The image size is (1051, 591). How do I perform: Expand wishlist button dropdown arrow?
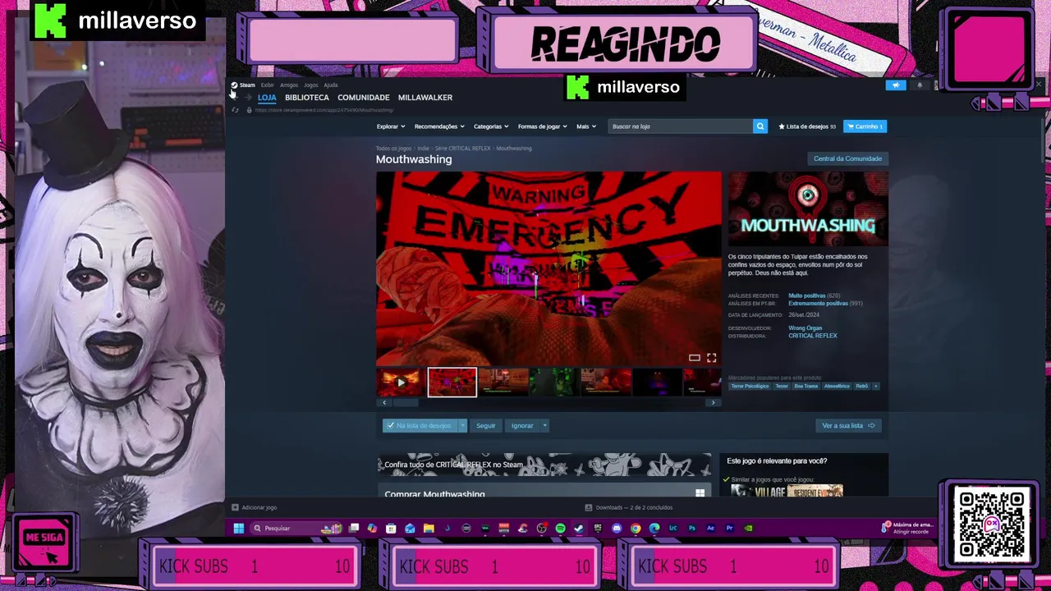click(462, 425)
